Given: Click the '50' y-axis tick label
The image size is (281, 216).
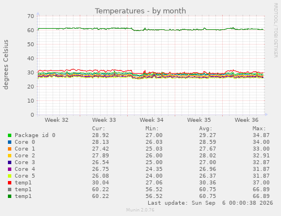Looking at the screenshot, I should click(31, 45).
